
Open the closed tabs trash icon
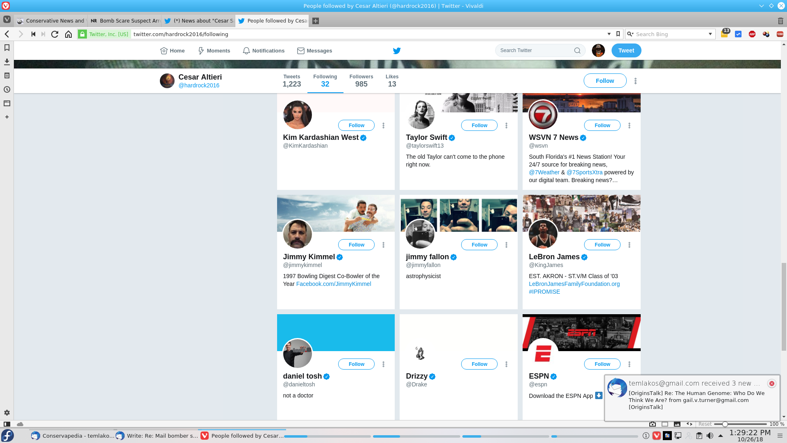click(780, 21)
